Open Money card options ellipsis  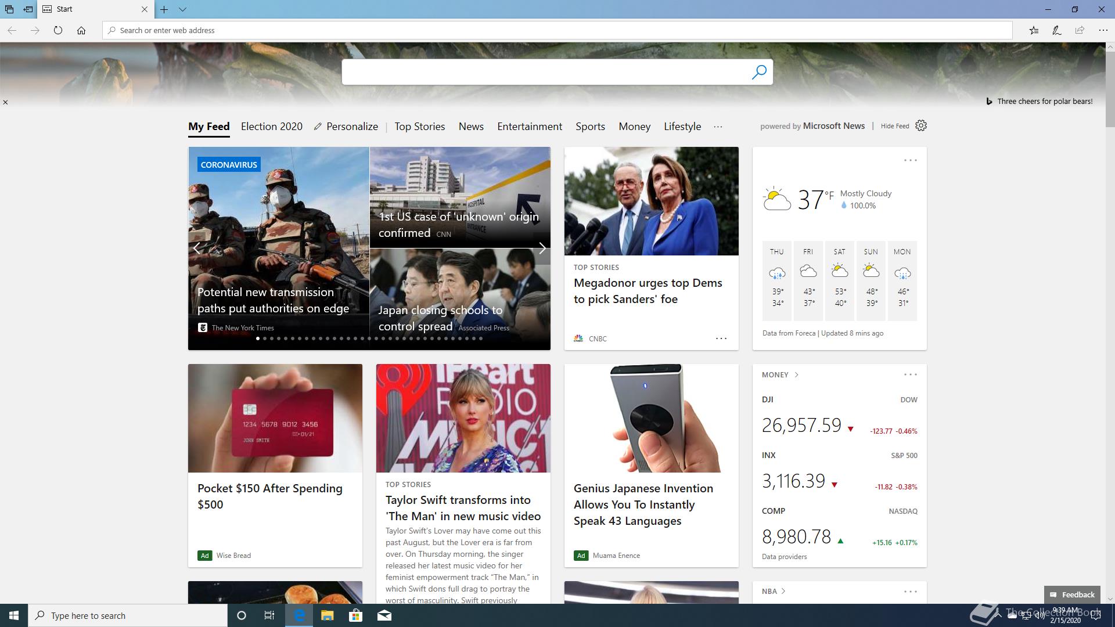[x=910, y=374]
